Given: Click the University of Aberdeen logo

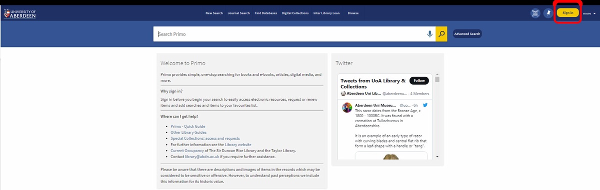Looking at the screenshot, I should pos(19,13).
